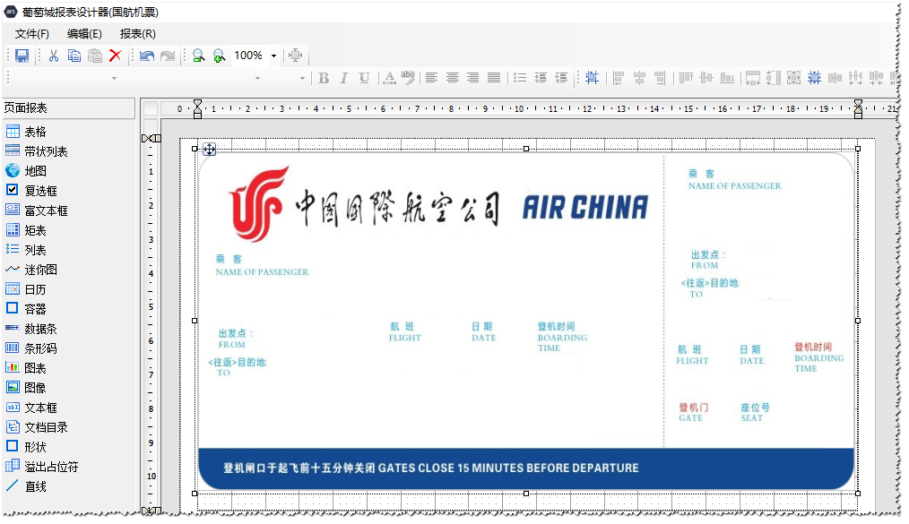Click the Zoom in magnifier icon

tap(219, 56)
